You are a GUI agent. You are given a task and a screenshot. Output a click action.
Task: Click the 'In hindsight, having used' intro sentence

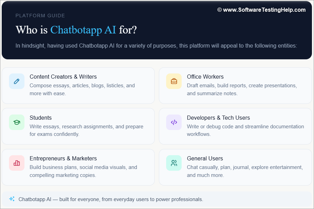coord(156,46)
